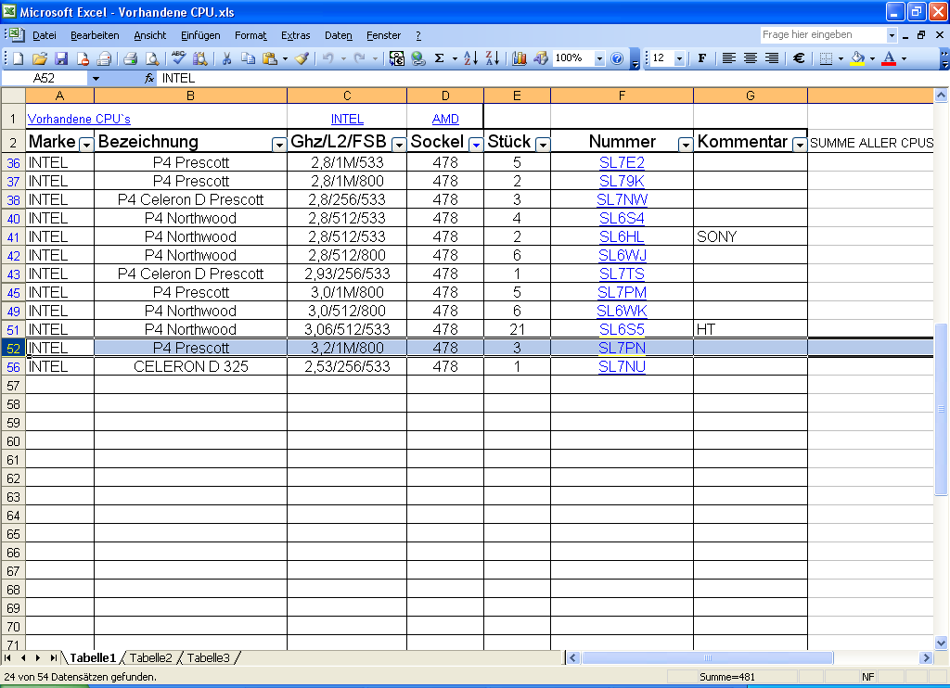Open the font color palette arrow
The height and width of the screenshot is (688, 950).
tap(904, 58)
